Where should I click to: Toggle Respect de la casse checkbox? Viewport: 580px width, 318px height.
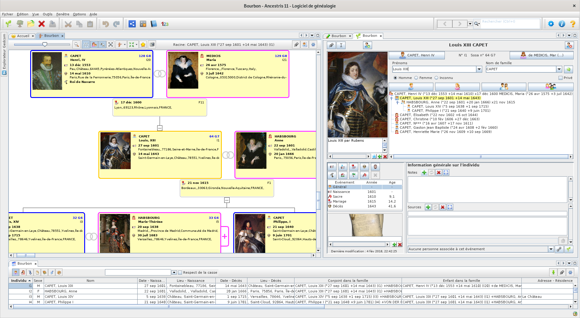click(180, 272)
